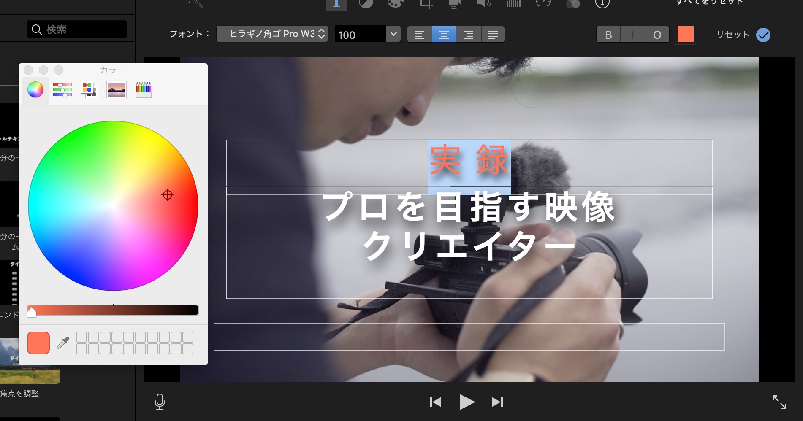The image size is (803, 421).
Task: Justify the title text
Action: 493,35
